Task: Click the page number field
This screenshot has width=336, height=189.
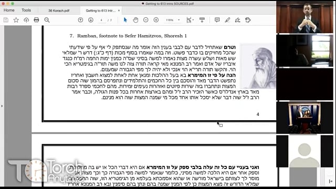Action: [x=101, y=20]
